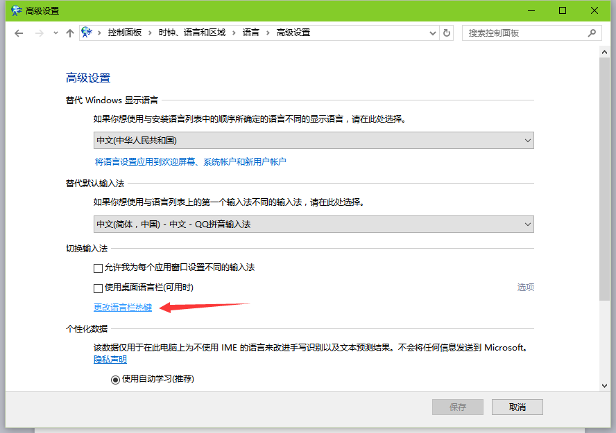616x433 pixels.
Task: Select 使用自动学习(推荐) radio button
Action: (x=115, y=379)
